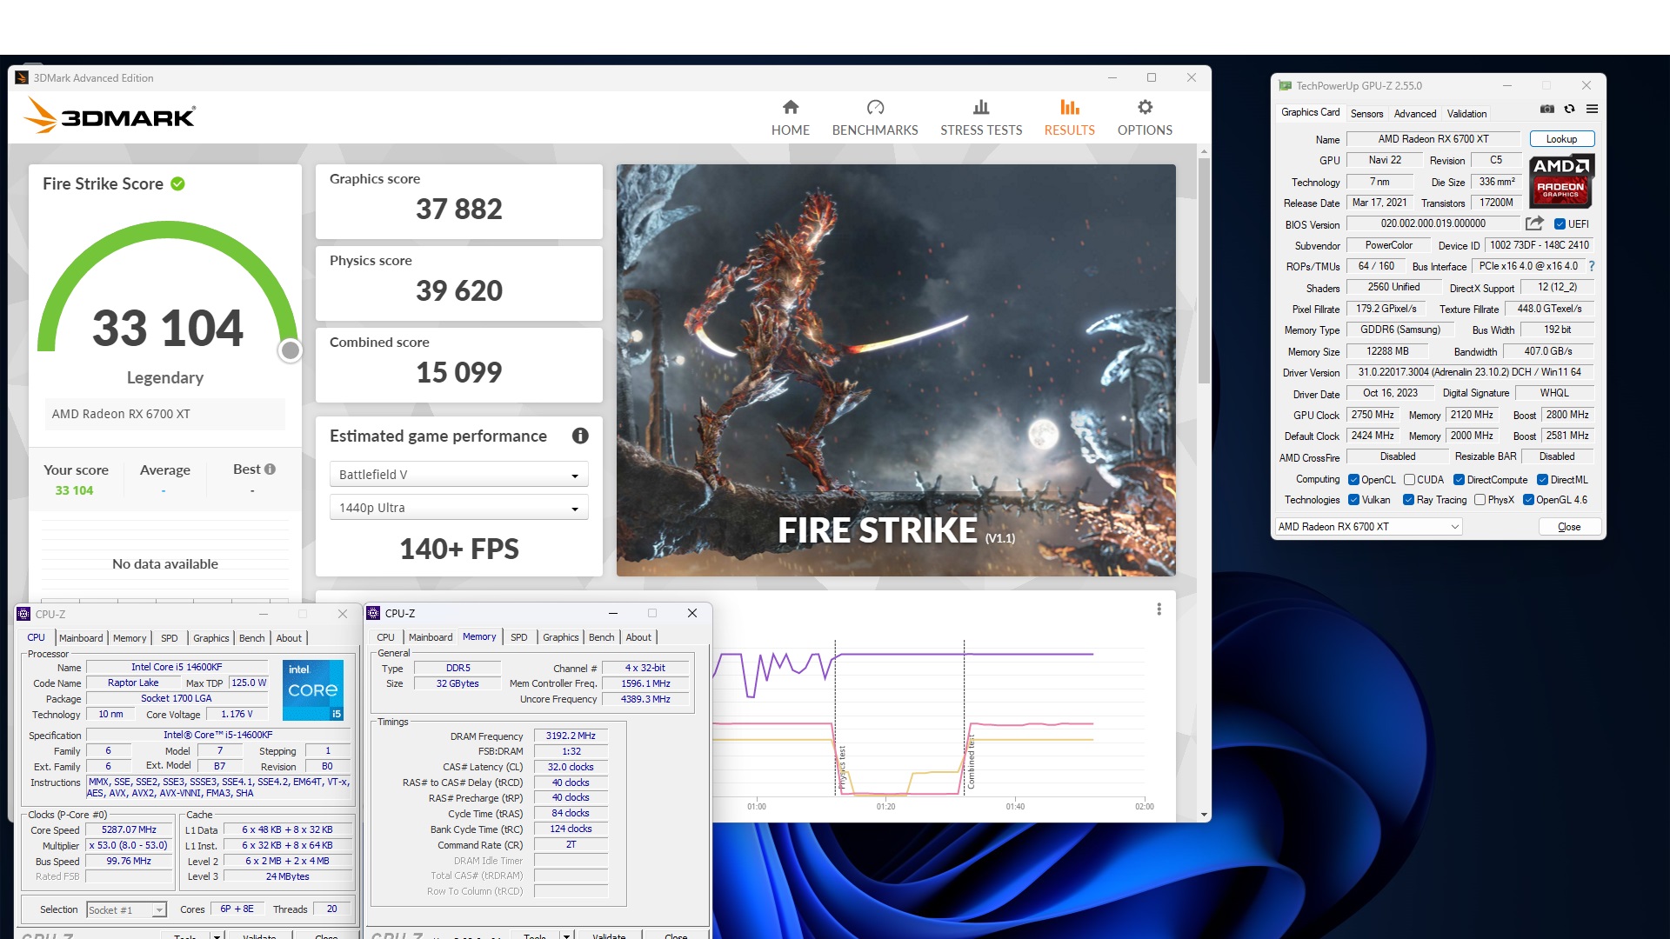Toggle the DirectML checkbox
The height and width of the screenshot is (939, 1670).
[x=1542, y=480]
